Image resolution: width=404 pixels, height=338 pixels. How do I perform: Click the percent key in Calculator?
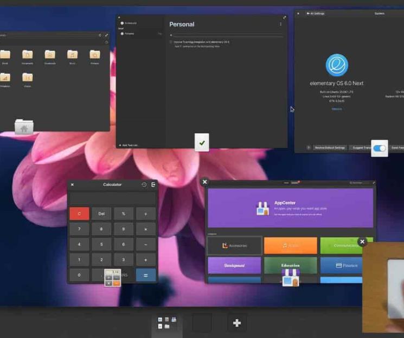coord(124,214)
